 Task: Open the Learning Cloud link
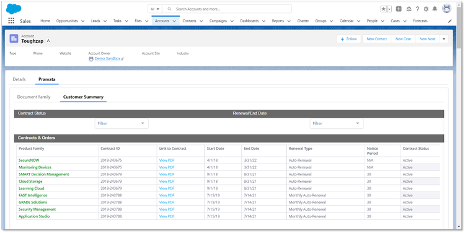(31, 188)
